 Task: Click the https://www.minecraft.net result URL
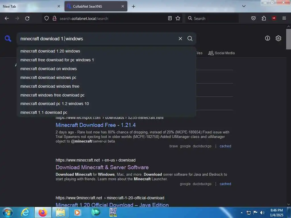coord(95,160)
